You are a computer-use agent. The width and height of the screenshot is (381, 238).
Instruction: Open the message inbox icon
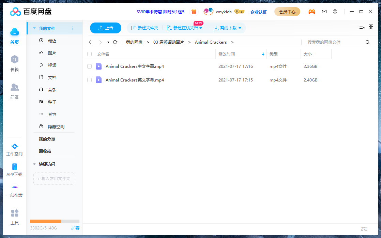(x=324, y=11)
